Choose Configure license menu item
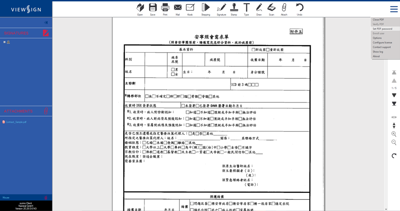Image resolution: width=400 pixels, height=211 pixels. 385,42
